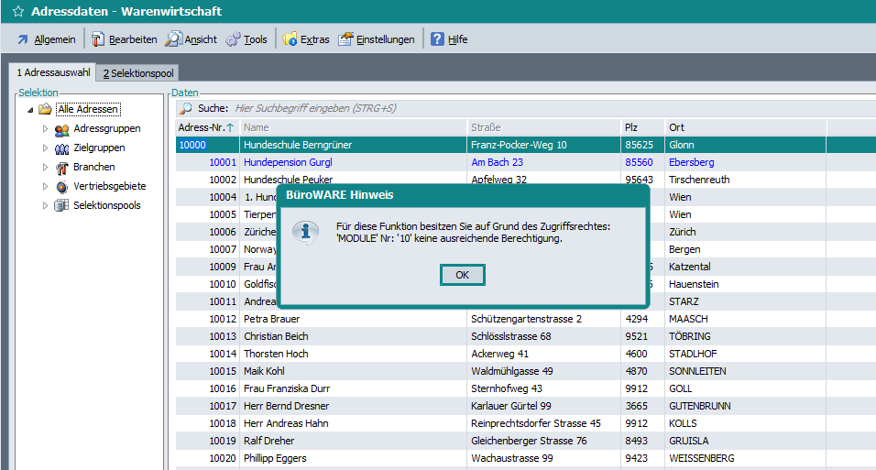Open the Extras toolbar menu

tap(306, 39)
